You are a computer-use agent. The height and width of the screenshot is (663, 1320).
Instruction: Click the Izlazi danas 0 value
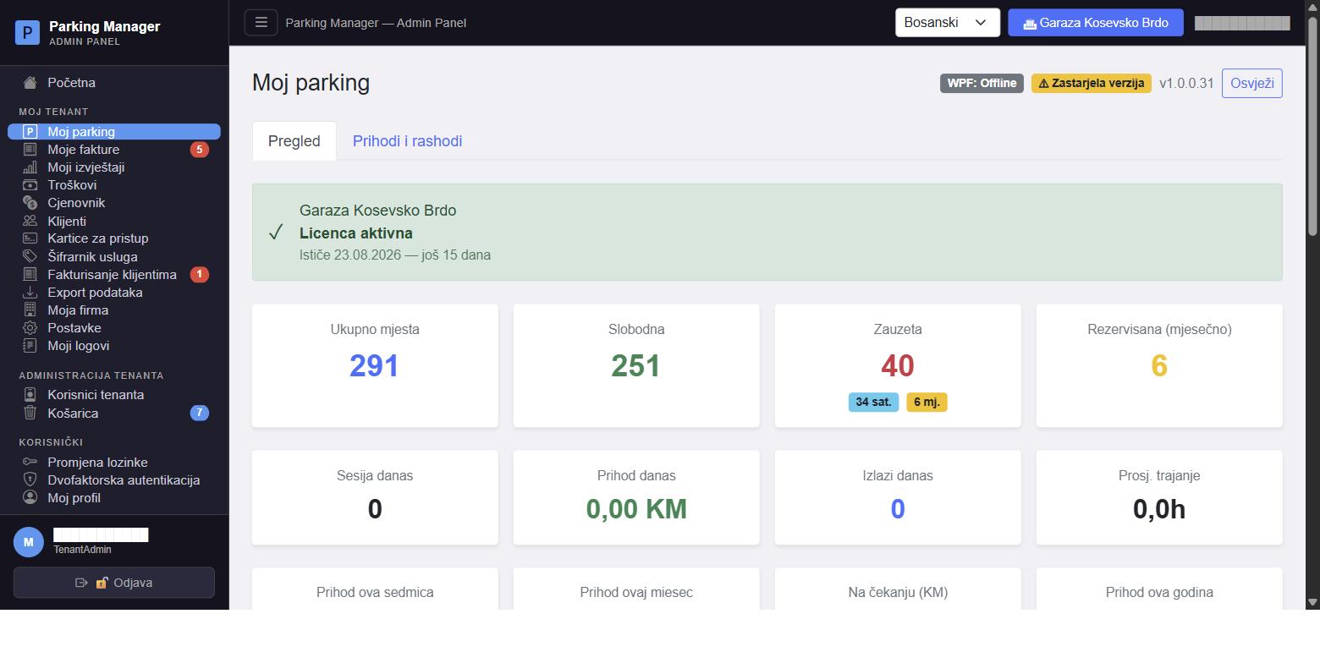coord(898,509)
